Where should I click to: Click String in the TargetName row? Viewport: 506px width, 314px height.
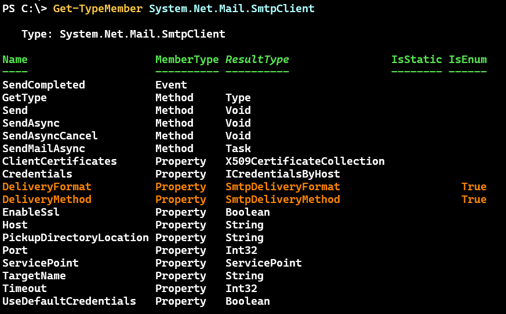coord(244,276)
